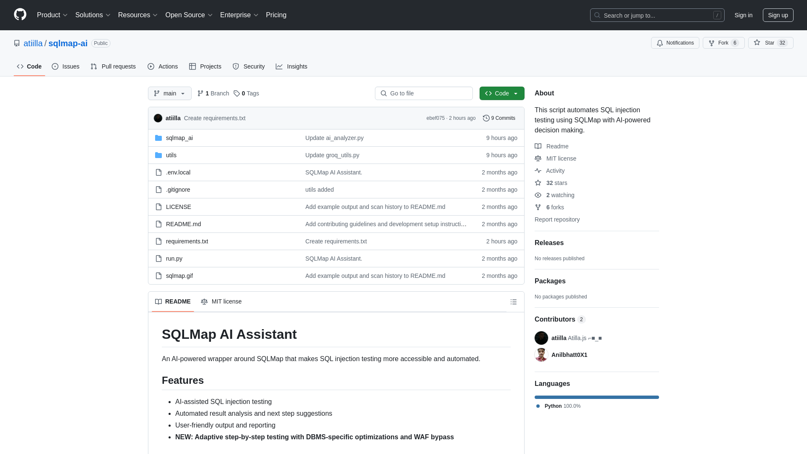Open the main branch selector dropdown
Screen dimensions: 807x454
[x=170, y=93]
